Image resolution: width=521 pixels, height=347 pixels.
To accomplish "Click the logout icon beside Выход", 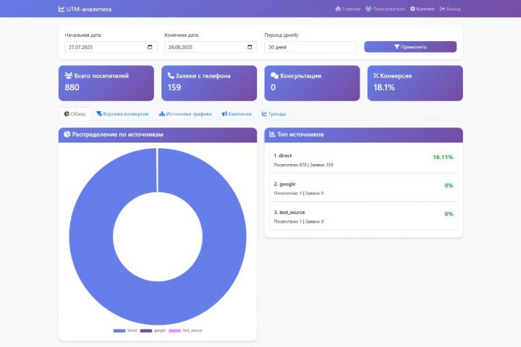I will point(442,9).
